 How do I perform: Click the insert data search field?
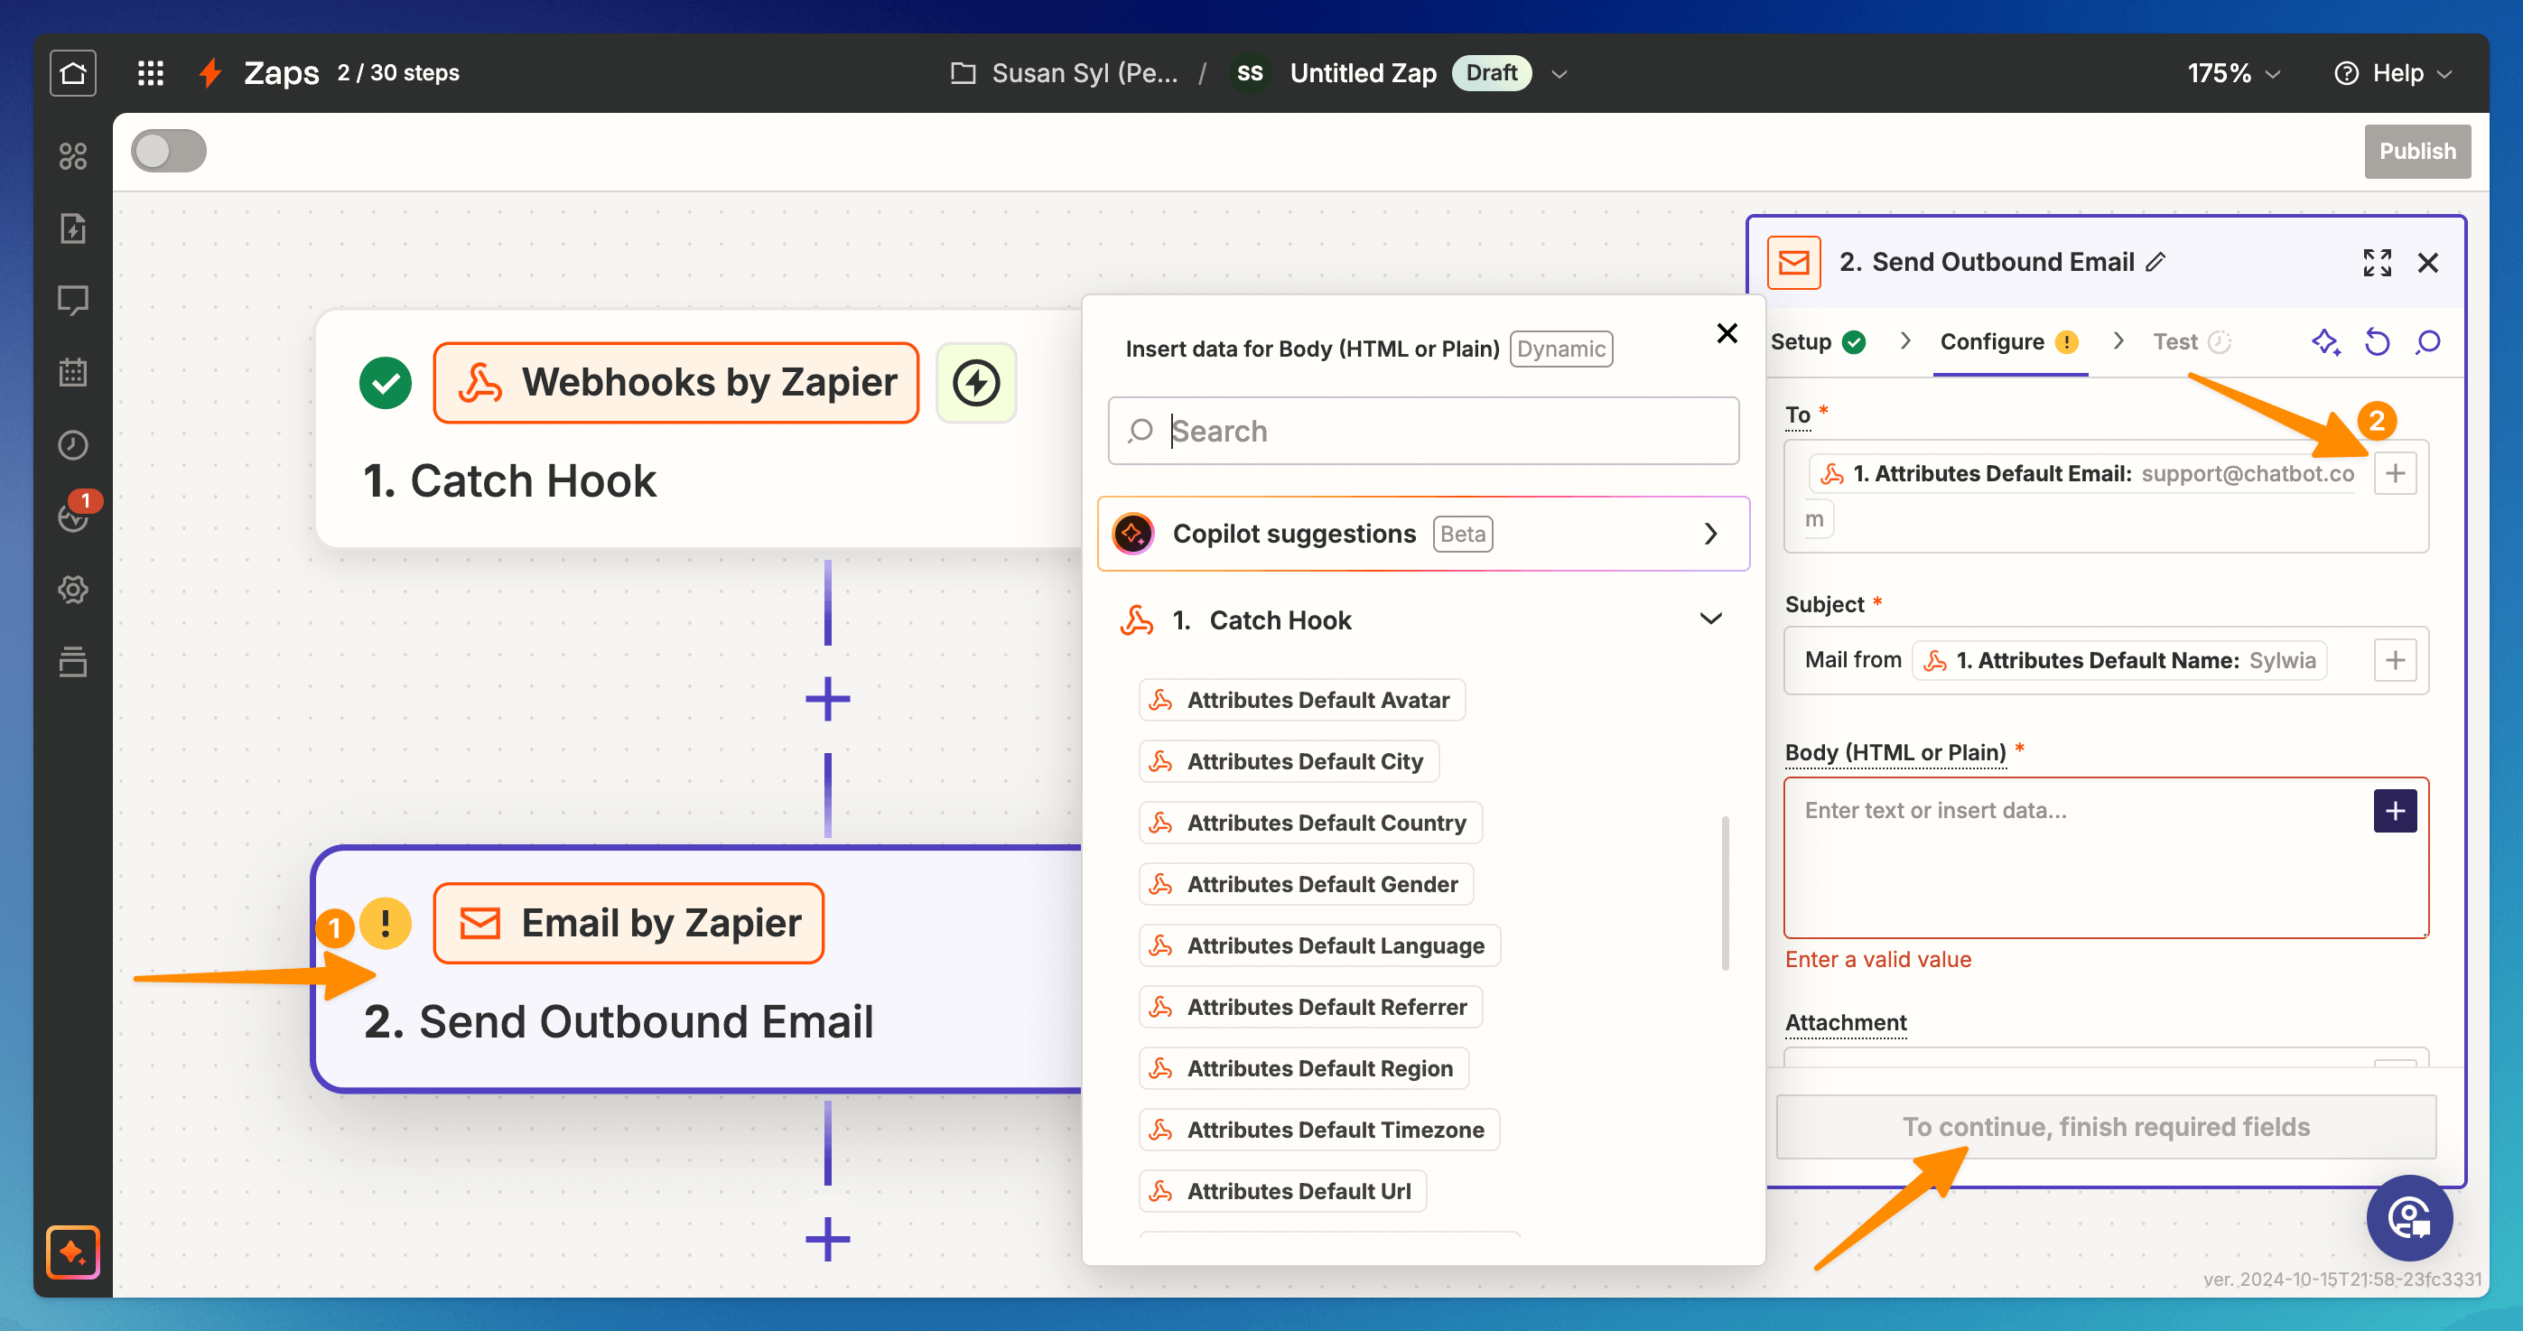1422,431
